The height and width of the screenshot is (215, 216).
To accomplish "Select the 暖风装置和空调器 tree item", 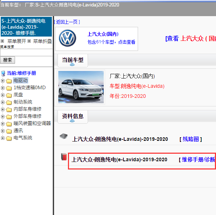I will click(32, 123).
